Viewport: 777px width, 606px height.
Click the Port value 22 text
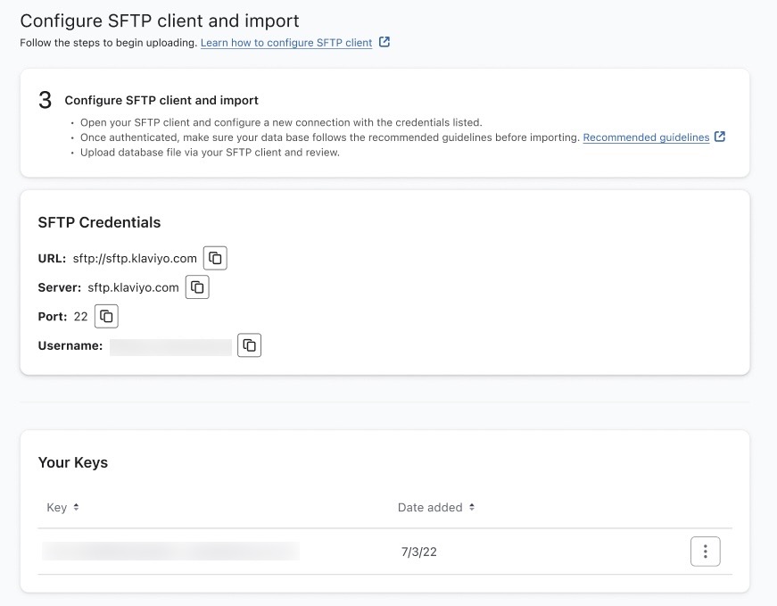pos(80,317)
